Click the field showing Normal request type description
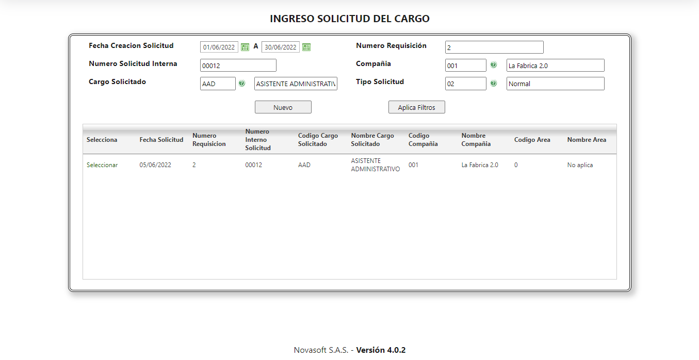The height and width of the screenshot is (360, 699). [x=555, y=83]
